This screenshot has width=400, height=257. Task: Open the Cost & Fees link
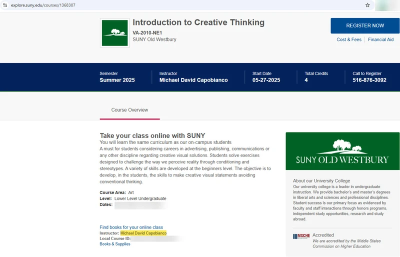pyautogui.click(x=349, y=39)
